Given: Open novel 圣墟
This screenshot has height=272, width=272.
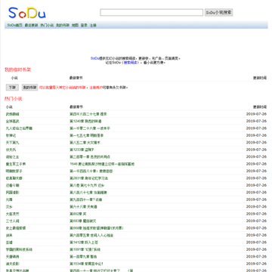Looking at the screenshot, I should (x=9, y=243).
